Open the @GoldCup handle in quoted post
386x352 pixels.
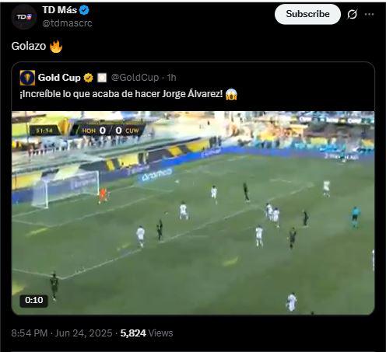pyautogui.click(x=135, y=78)
